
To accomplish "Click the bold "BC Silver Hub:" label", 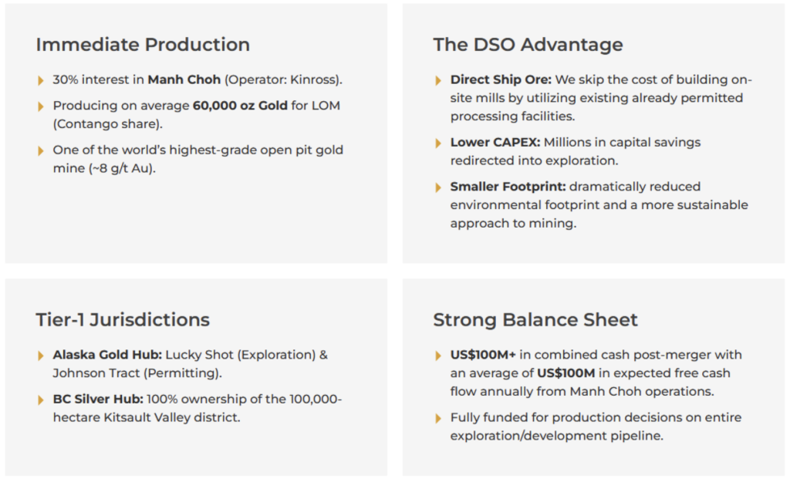I will pos(97,399).
